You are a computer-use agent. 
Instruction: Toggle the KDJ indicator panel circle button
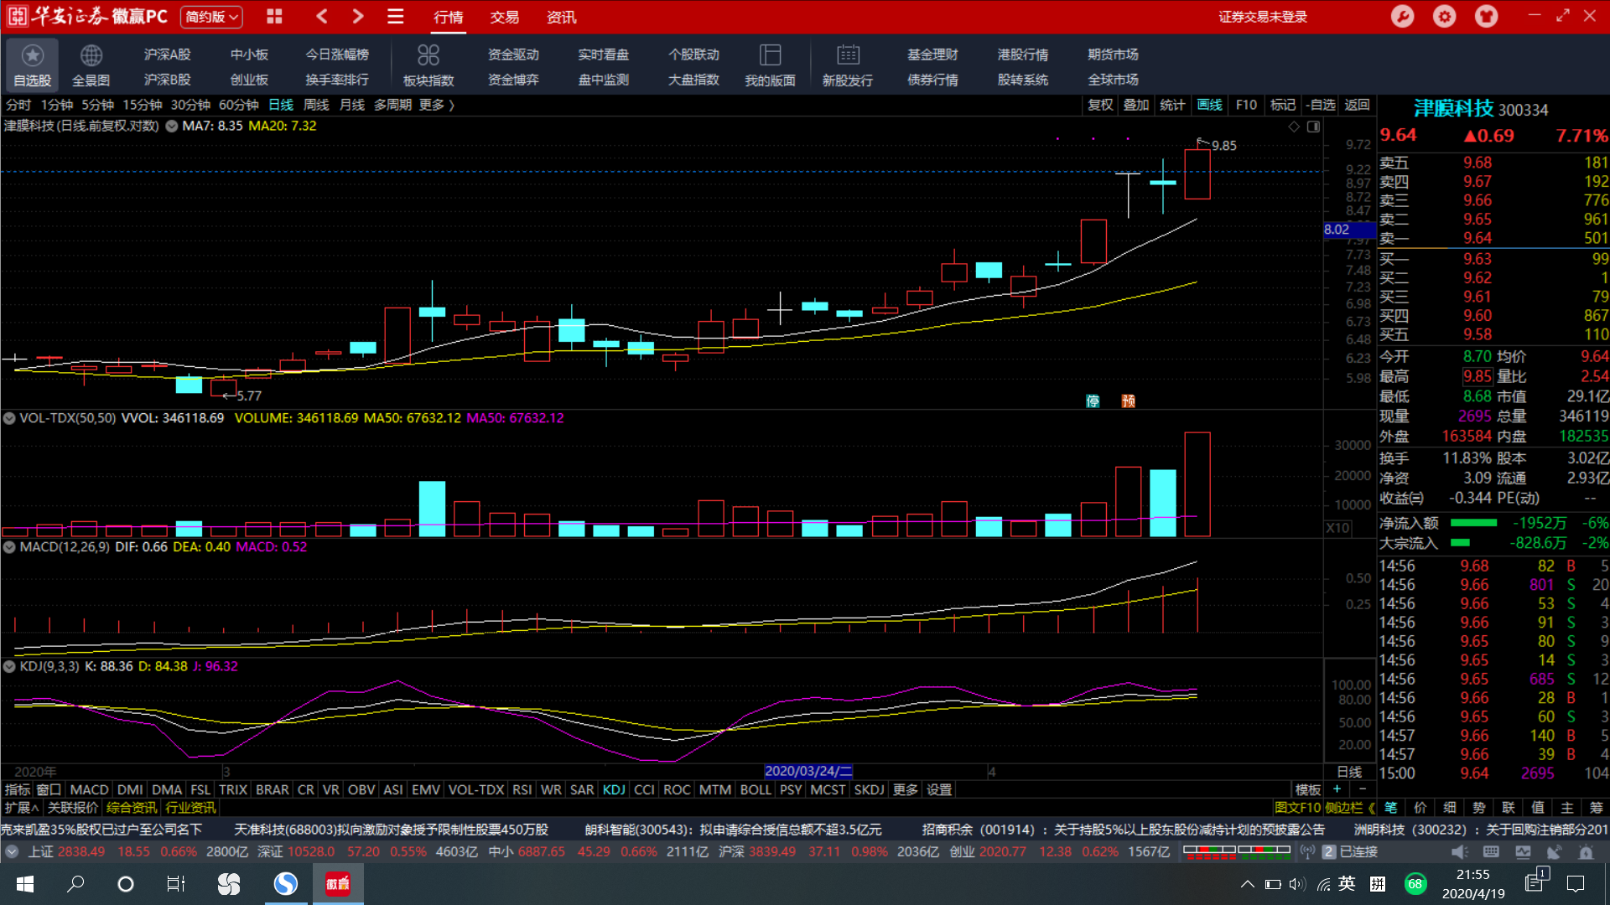[9, 667]
